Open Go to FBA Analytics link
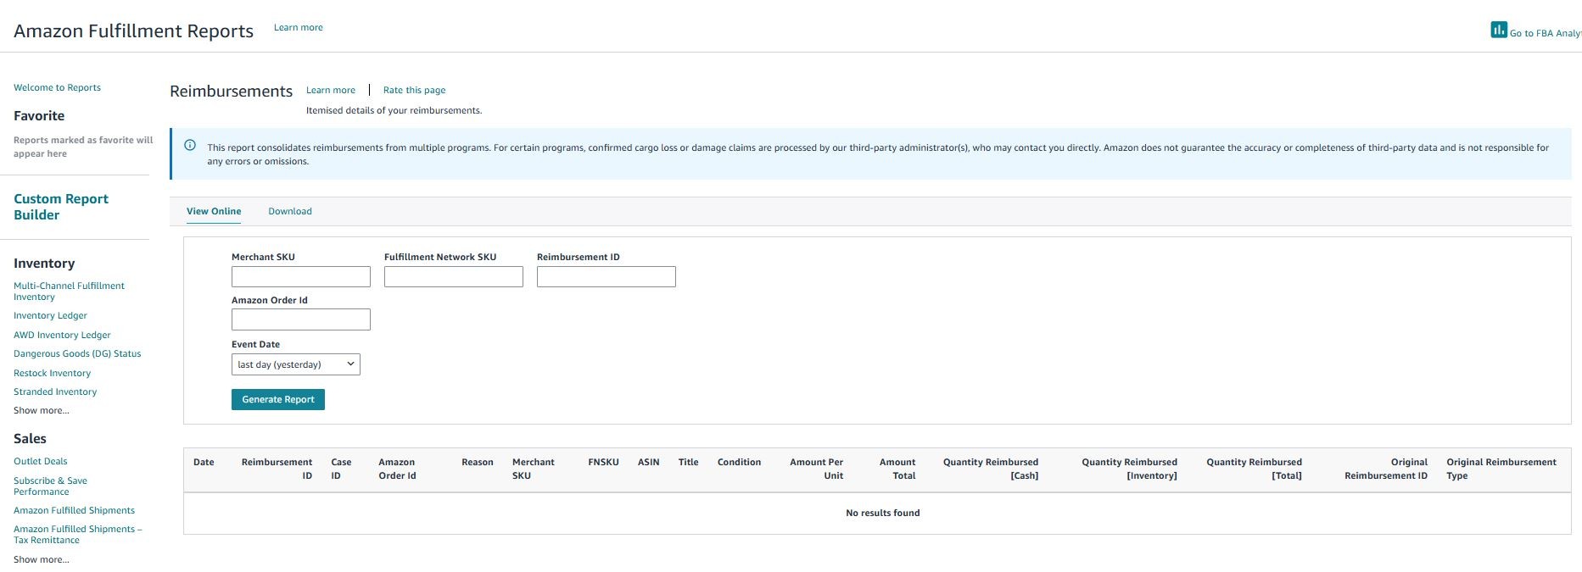Image resolution: width=1582 pixels, height=572 pixels. (1546, 33)
